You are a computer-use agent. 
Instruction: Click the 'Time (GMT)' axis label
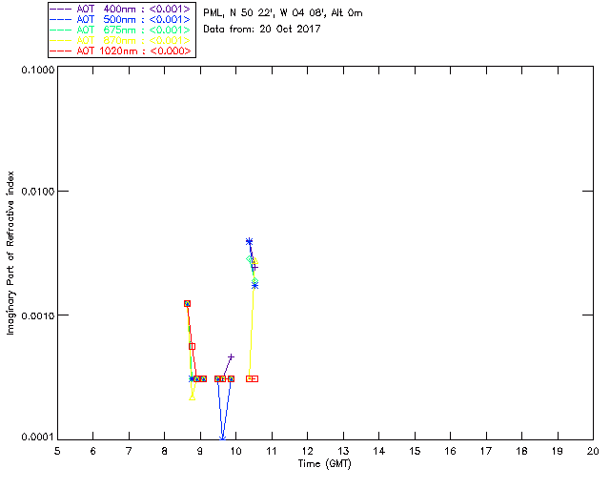(324, 464)
